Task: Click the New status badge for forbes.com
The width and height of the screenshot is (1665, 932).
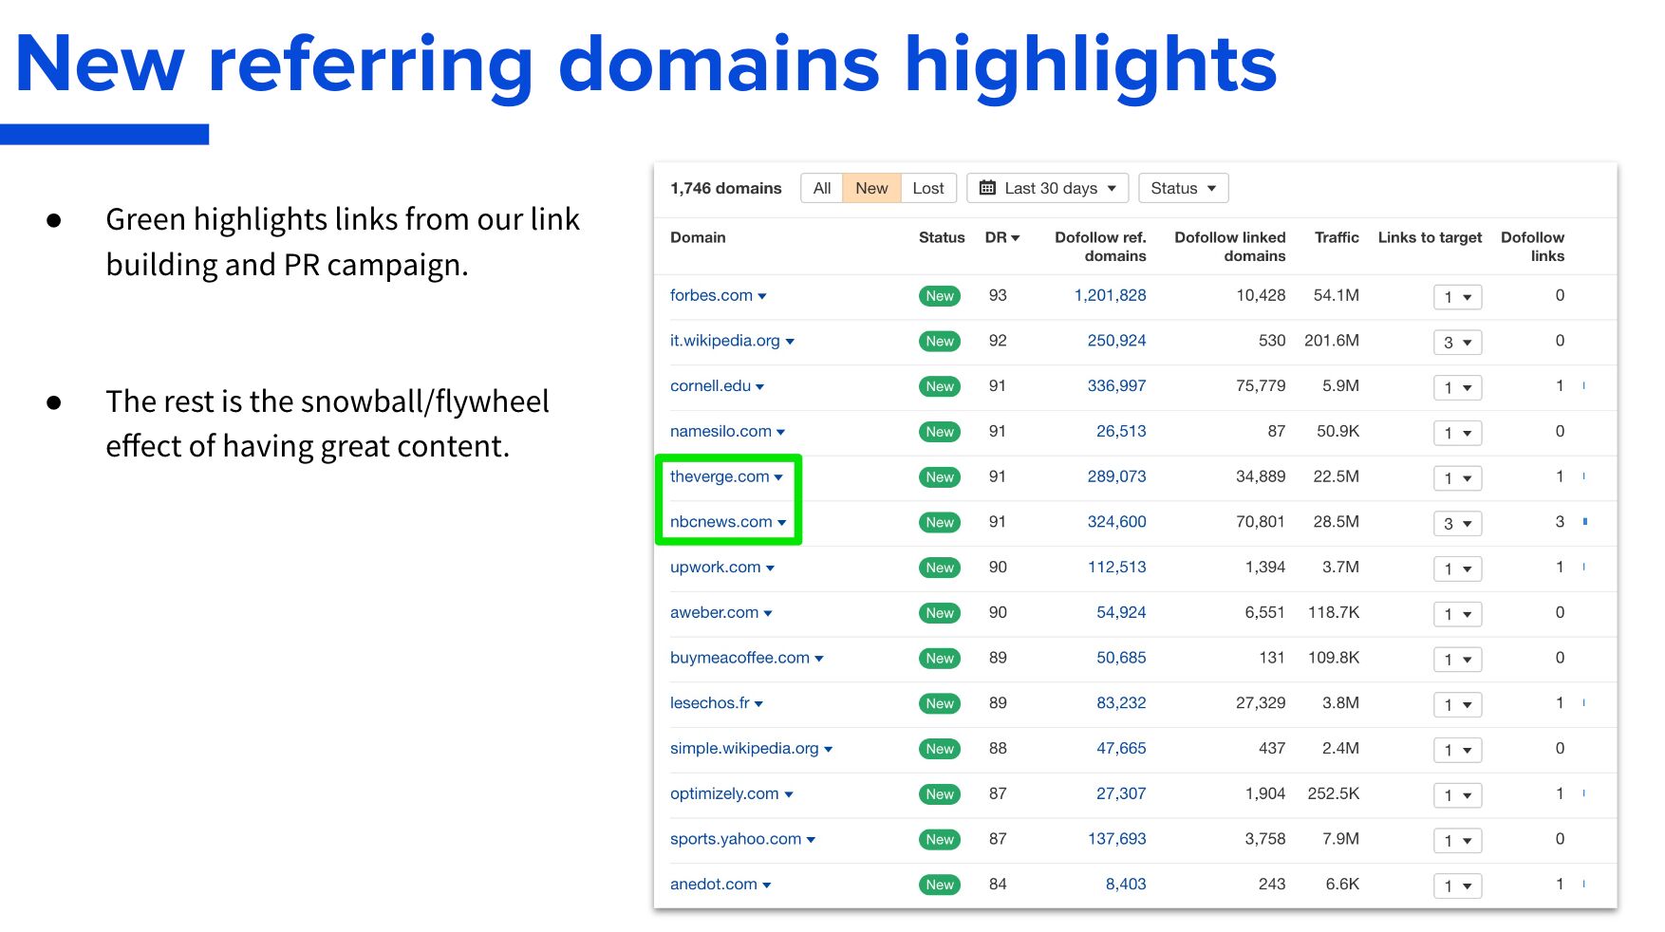Action: 939,296
